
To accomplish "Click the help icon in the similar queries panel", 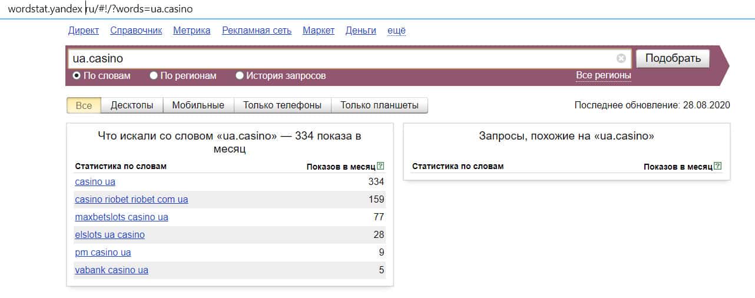I will click(717, 167).
